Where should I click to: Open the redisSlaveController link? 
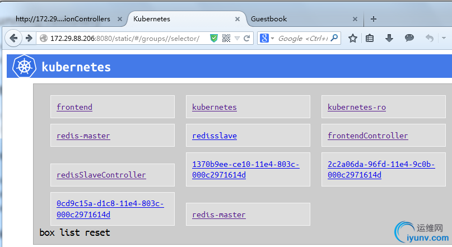pos(101,175)
